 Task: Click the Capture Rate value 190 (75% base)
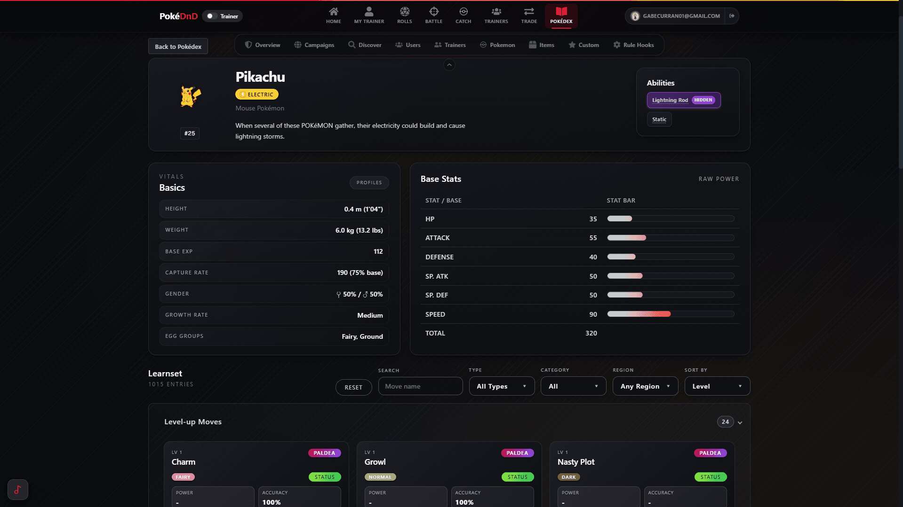tap(360, 273)
